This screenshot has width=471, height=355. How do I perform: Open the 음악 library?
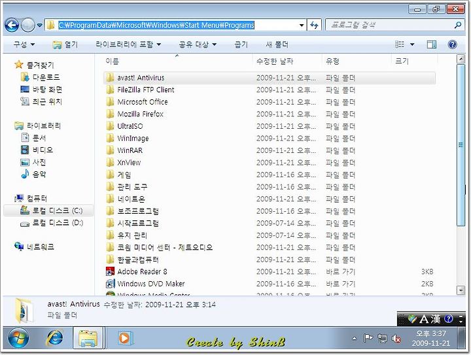tap(33, 174)
